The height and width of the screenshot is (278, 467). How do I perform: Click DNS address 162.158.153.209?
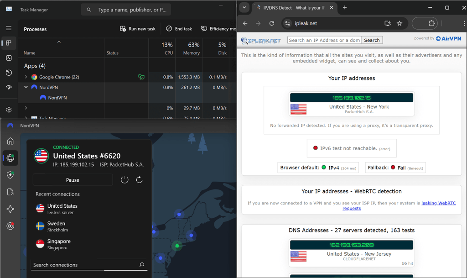[x=352, y=245]
